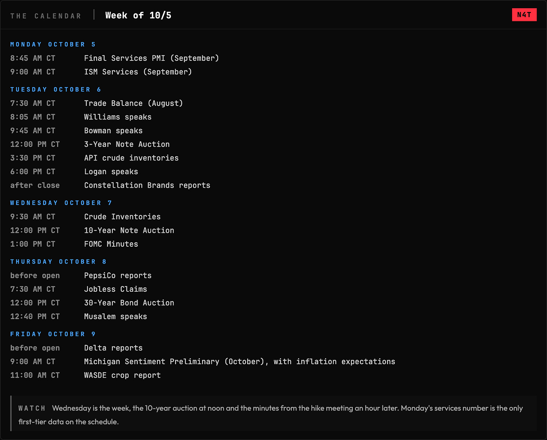Select '10-Year Note Auction' event
This screenshot has height=440, width=547.
click(129, 231)
